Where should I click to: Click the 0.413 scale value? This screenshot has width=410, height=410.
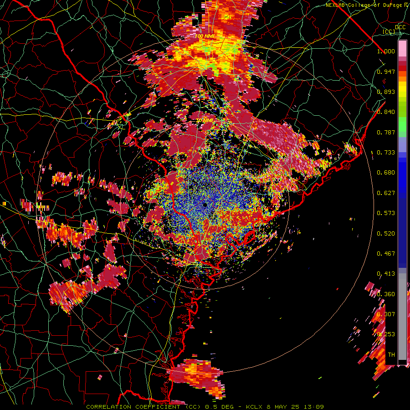coord(386,274)
